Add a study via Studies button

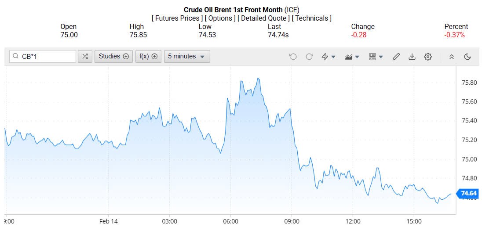tap(113, 56)
